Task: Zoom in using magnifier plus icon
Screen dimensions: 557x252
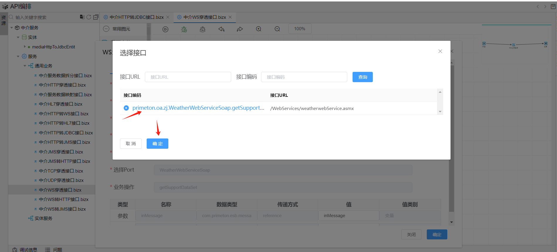Action: [258, 29]
